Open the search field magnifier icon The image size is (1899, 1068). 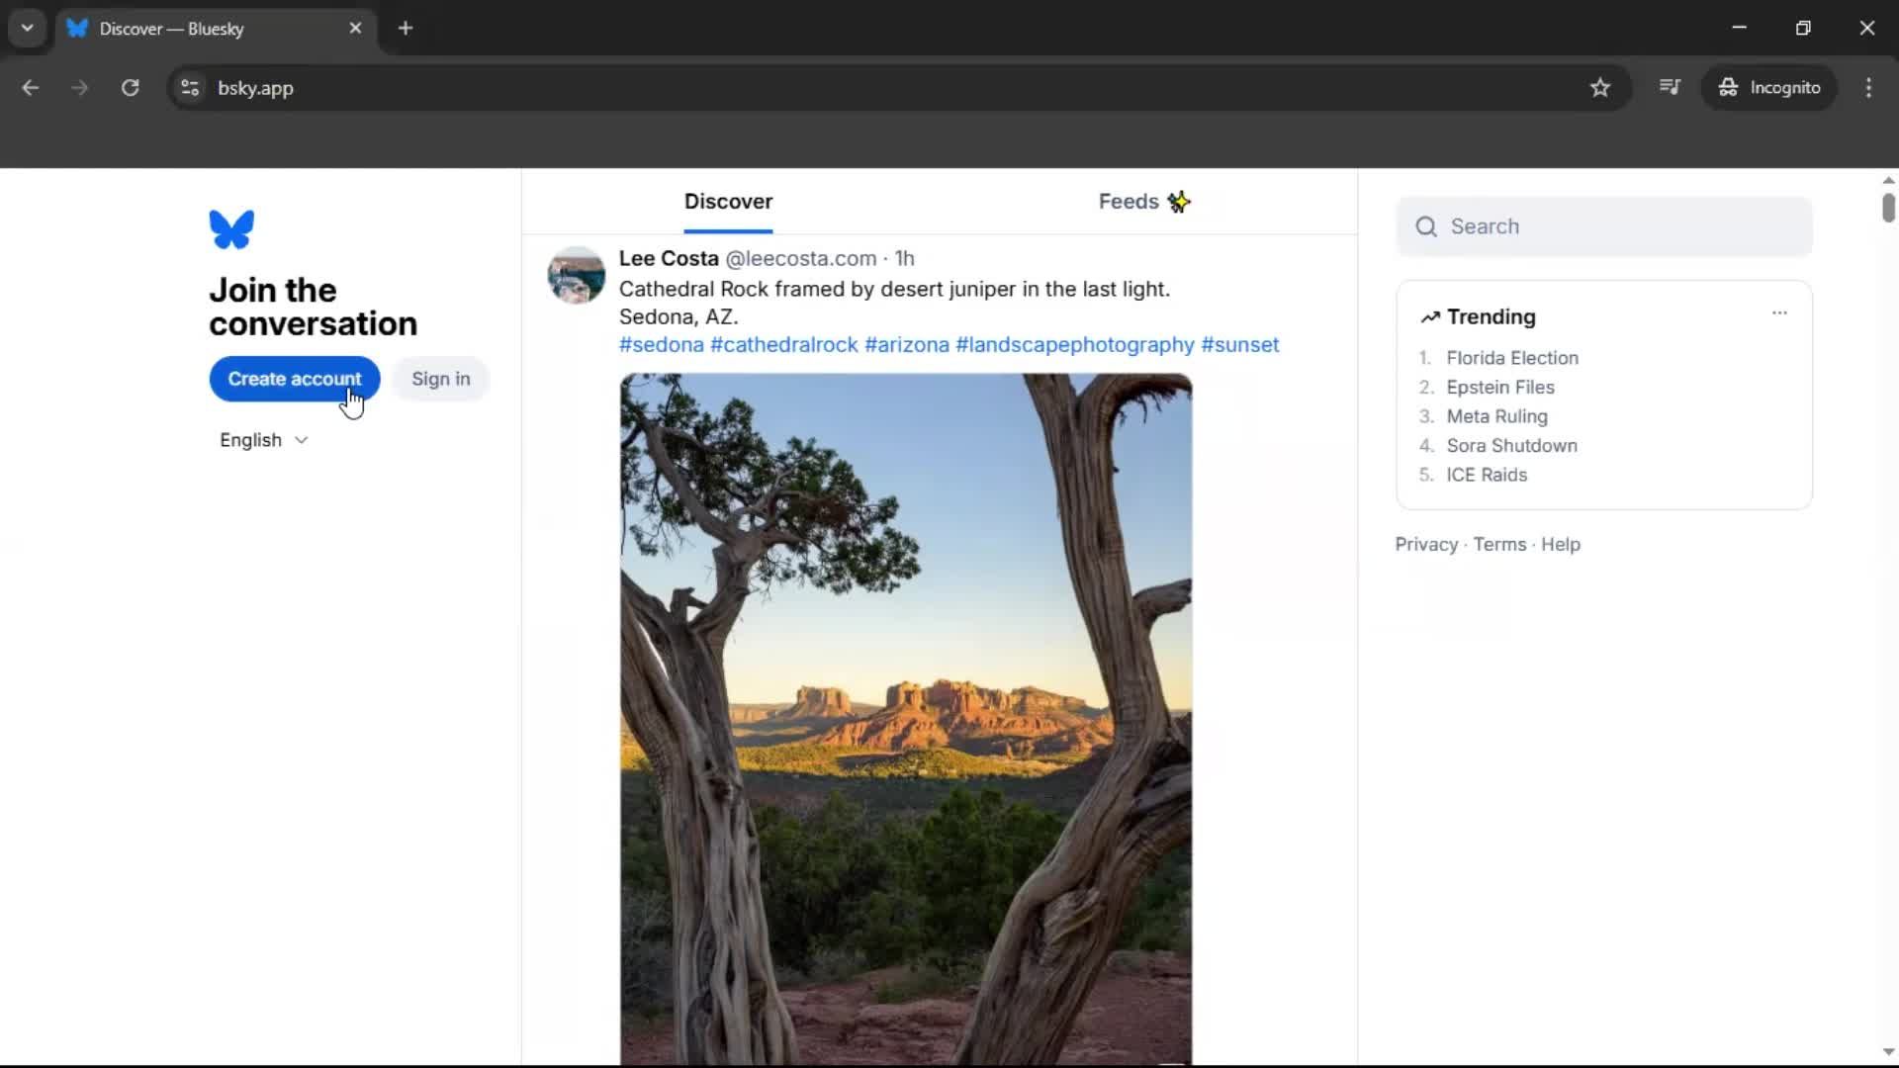coord(1426,226)
